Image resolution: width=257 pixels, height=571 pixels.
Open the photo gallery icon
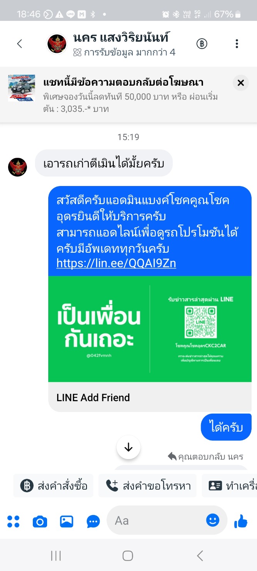[67, 522]
